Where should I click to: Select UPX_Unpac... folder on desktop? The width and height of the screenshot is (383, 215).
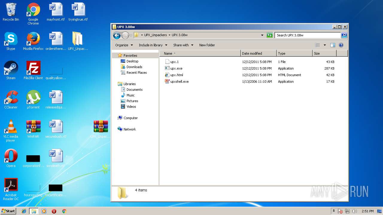click(x=78, y=41)
